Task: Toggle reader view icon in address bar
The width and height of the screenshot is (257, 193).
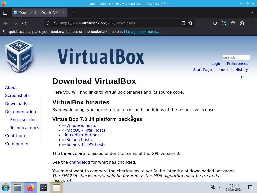Action: (x=183, y=23)
